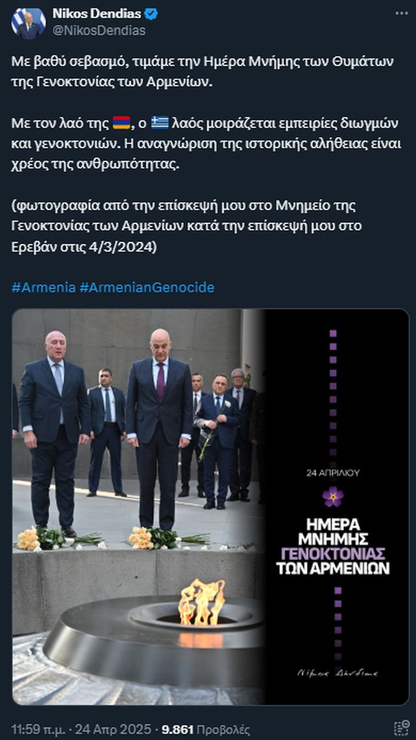The width and height of the screenshot is (416, 740).
Task: Click the Nikos Dendias display name
Action: click(x=97, y=14)
